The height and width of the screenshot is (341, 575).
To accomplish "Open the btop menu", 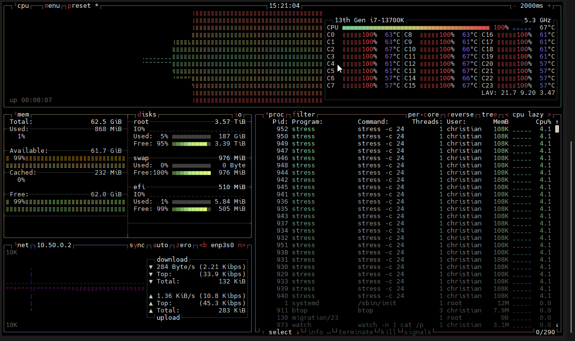I will tap(52, 6).
